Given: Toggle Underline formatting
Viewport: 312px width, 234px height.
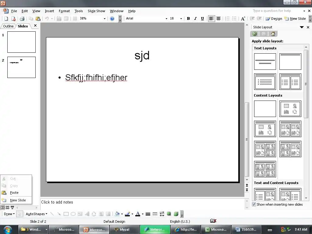Looking at the screenshot, I should coord(202,19).
